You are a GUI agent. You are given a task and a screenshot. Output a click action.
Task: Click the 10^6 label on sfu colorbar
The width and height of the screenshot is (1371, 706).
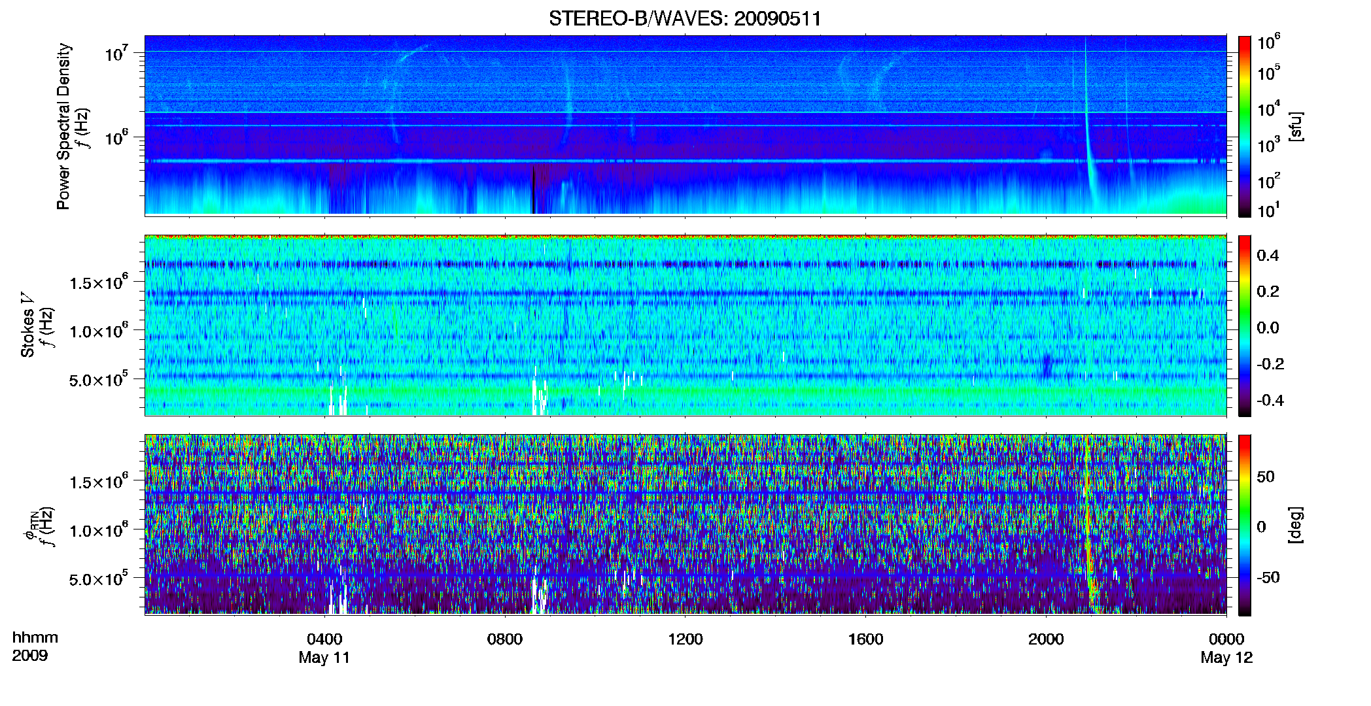pyautogui.click(x=1268, y=42)
